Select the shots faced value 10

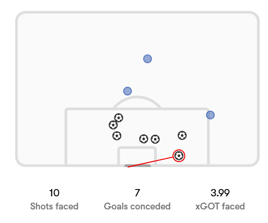pyautogui.click(x=54, y=193)
